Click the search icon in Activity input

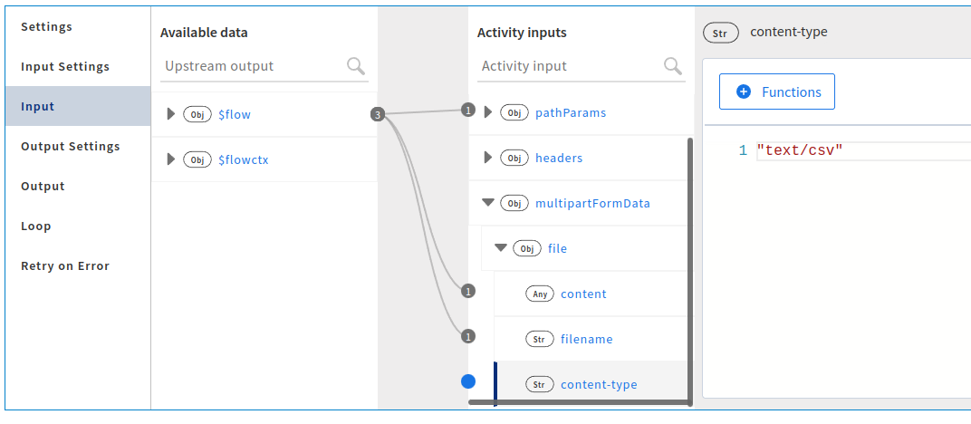pyautogui.click(x=673, y=66)
